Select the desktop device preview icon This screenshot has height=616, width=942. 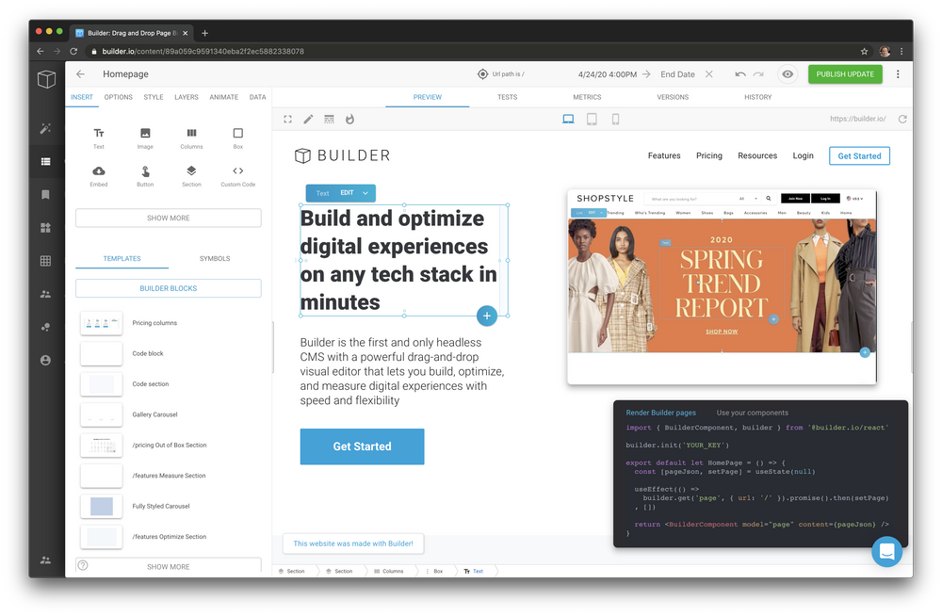566,118
